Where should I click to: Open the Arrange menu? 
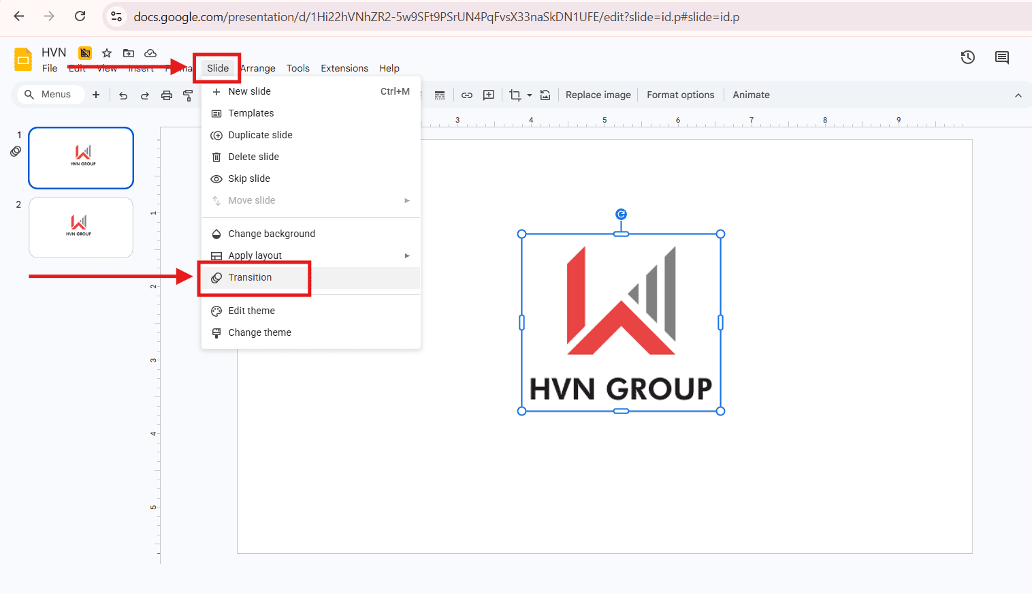[258, 68]
